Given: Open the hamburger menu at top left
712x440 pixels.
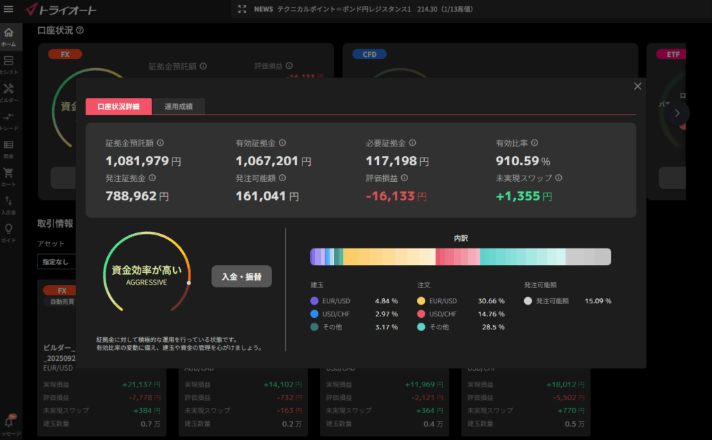Looking at the screenshot, I should [9, 9].
